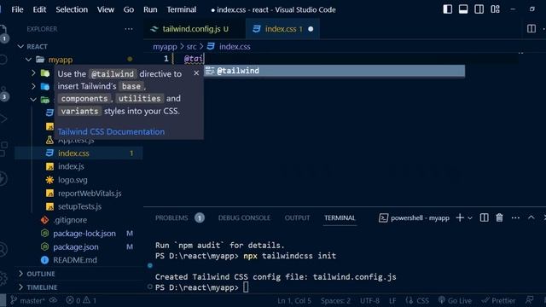The height and width of the screenshot is (307, 546).
Task: Expand the TIMELINE section
Action: (x=20, y=287)
